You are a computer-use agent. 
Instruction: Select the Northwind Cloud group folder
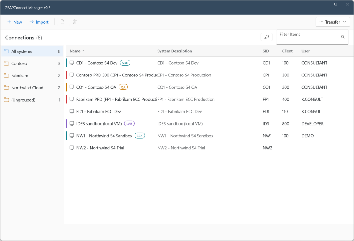(x=32, y=88)
